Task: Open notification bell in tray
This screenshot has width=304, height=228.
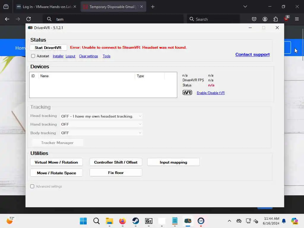Action: (284, 221)
